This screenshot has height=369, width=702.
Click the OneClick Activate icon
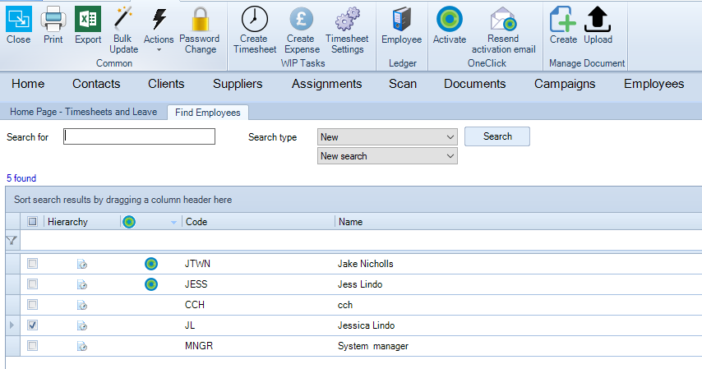click(x=449, y=19)
